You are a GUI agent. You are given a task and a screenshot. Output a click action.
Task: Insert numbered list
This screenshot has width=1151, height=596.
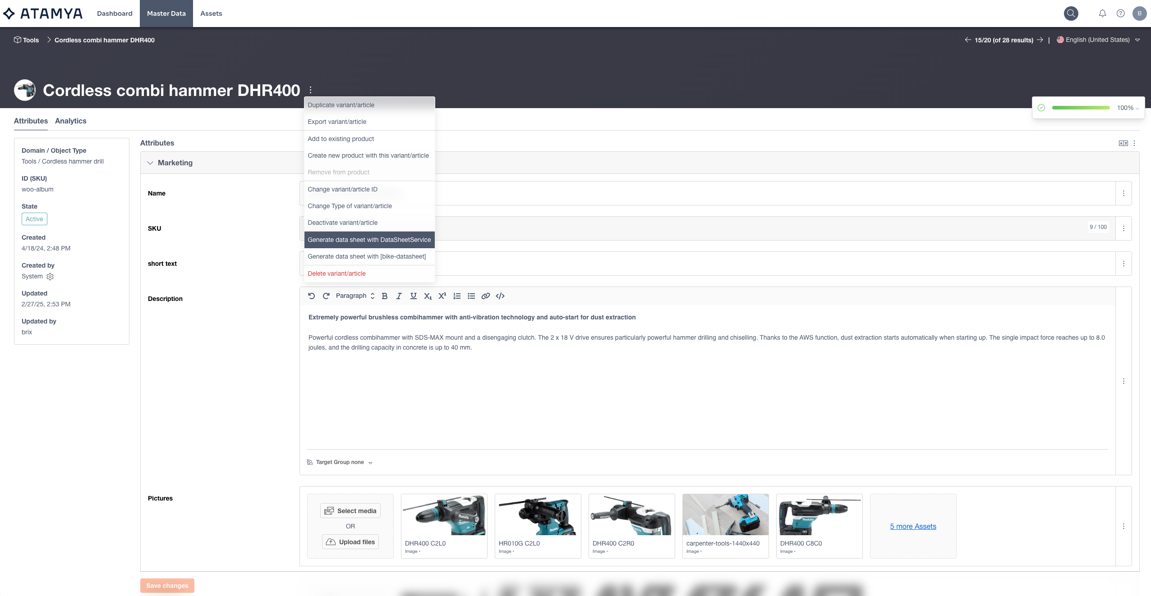click(x=457, y=296)
